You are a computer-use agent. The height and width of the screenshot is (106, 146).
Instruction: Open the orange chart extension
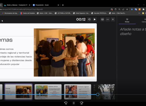coord(139,9)
